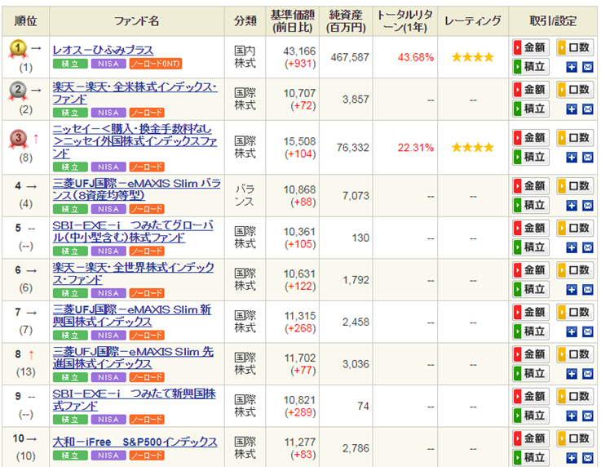The width and height of the screenshot is (601, 467).
Task: Click the mail icon in eMAXIS Slim 新興国株式 row
Action: pyautogui.click(x=588, y=331)
